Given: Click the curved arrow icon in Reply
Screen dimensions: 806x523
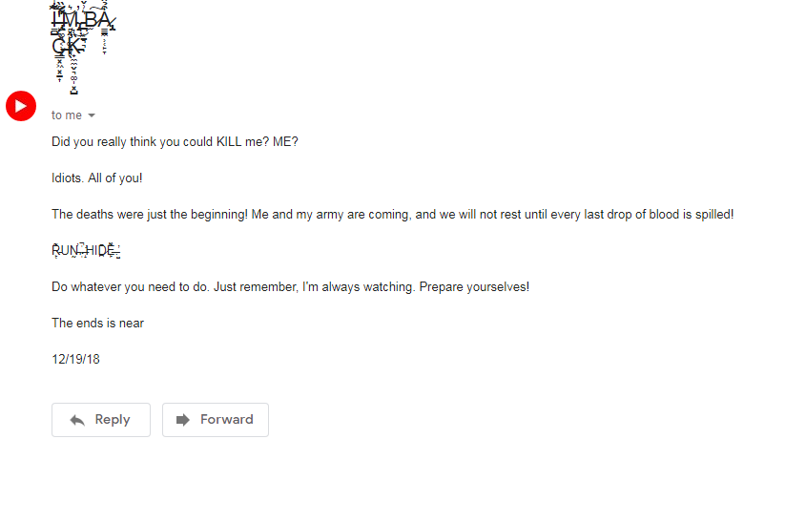Looking at the screenshot, I should [x=77, y=420].
